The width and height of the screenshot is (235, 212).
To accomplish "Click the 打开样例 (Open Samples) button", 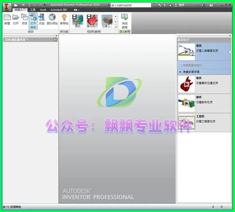I will point(33,21).
